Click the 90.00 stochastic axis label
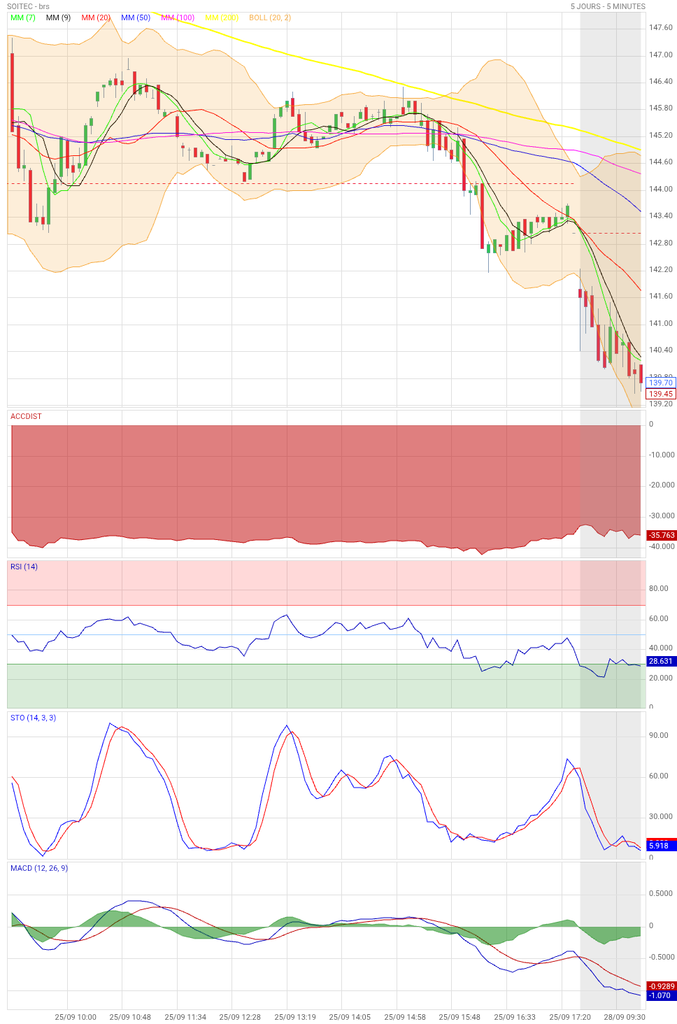677x1024 pixels. [659, 735]
